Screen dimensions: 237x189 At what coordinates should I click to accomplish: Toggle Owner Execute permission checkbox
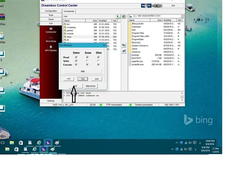click(x=76, y=64)
